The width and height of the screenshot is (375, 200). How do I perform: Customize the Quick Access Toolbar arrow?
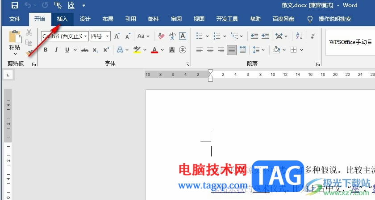click(84, 5)
